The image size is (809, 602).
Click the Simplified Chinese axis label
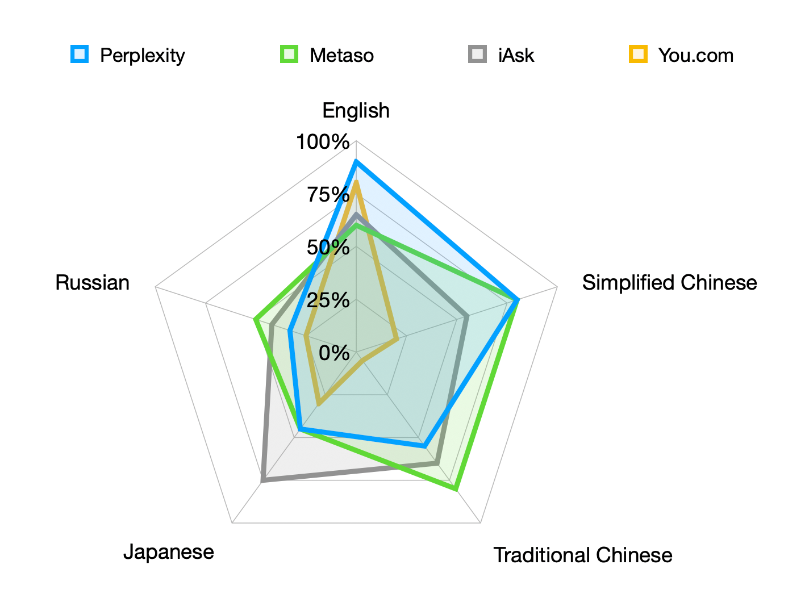coord(669,283)
